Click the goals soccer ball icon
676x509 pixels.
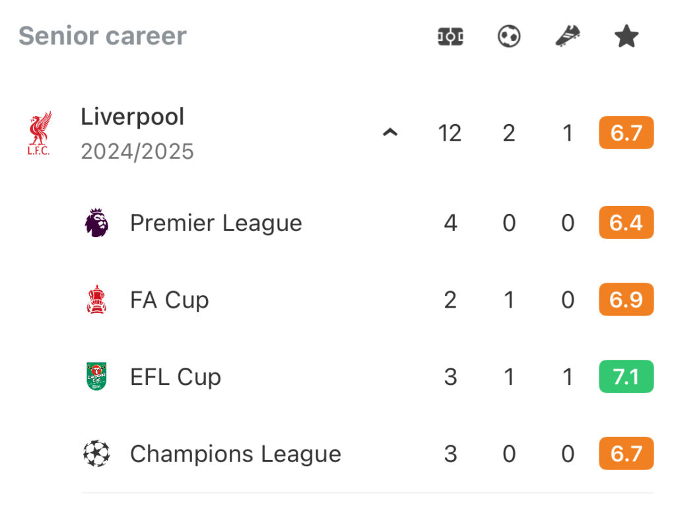[x=509, y=36]
